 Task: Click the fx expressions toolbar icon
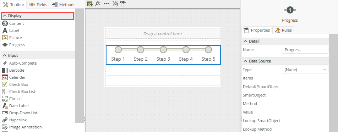click(98, 4)
